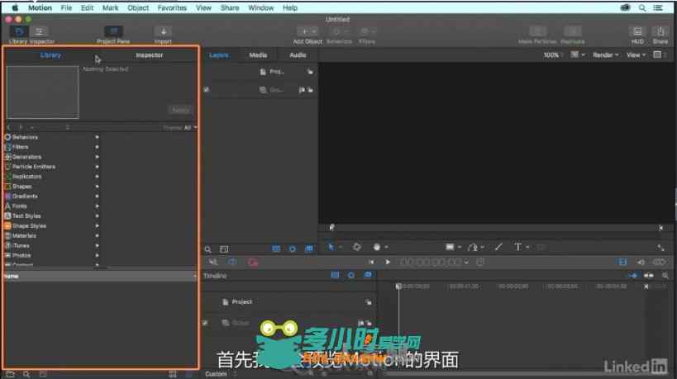
Task: Click the Import toolbar icon
Action: tap(163, 31)
